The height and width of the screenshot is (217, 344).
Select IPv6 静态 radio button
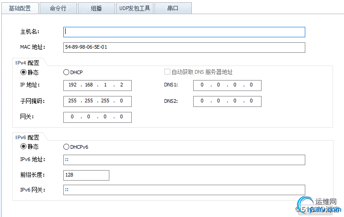23,146
